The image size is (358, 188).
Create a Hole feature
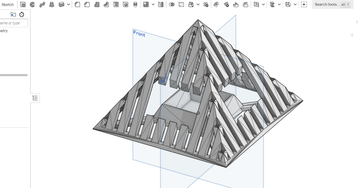click(126, 4)
